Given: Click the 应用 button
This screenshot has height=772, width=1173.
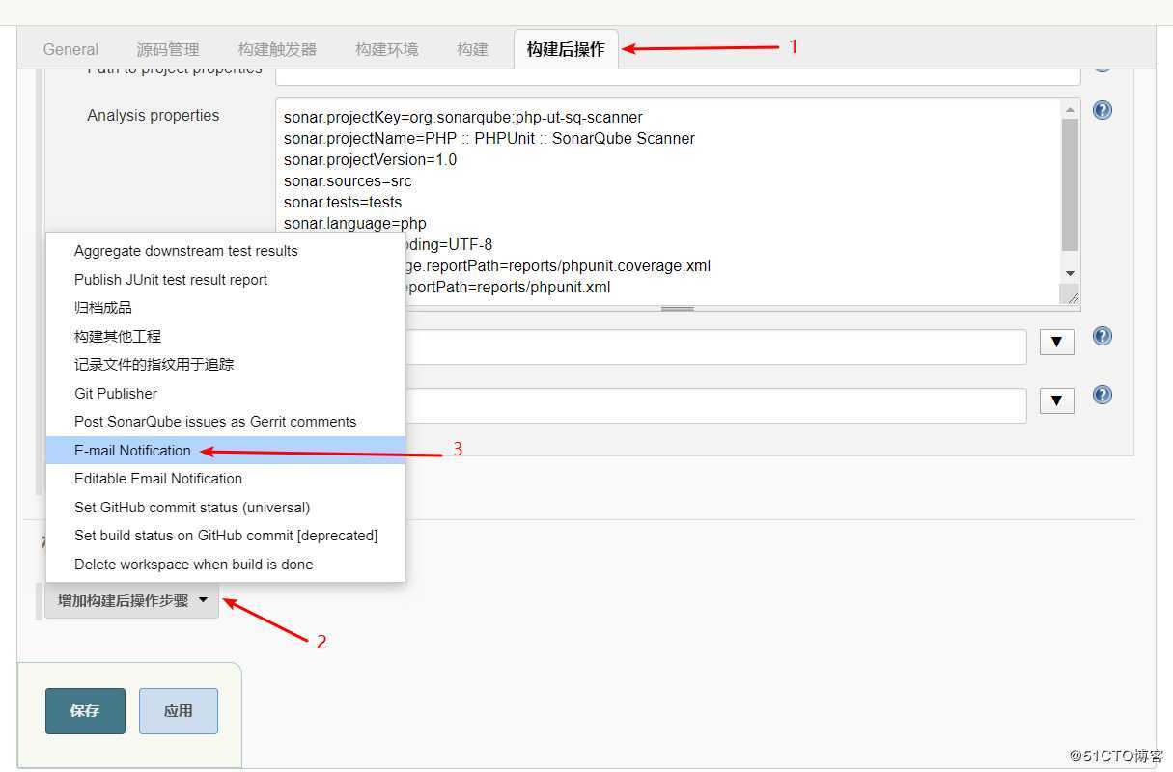Looking at the screenshot, I should [179, 711].
